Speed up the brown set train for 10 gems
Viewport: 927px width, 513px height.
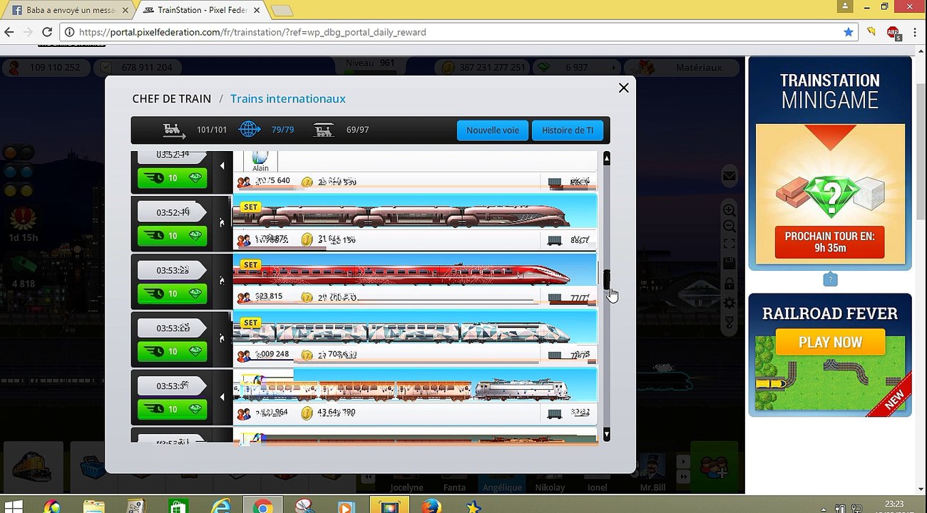[x=172, y=236]
